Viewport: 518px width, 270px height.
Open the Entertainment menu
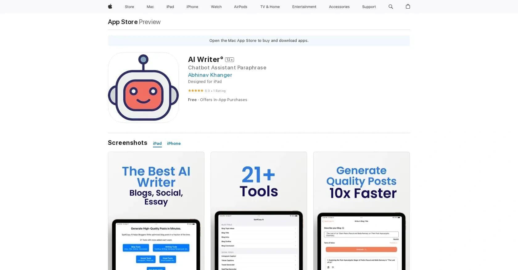[x=304, y=7]
